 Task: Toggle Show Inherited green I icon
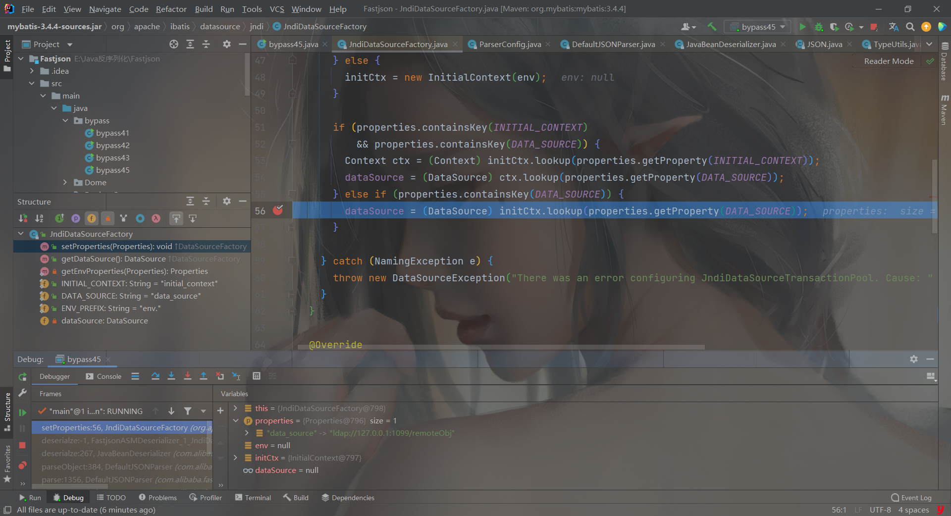point(59,218)
